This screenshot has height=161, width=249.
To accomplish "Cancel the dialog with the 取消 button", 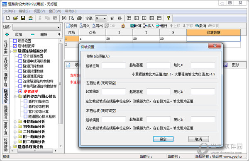I will click(x=198, y=139).
